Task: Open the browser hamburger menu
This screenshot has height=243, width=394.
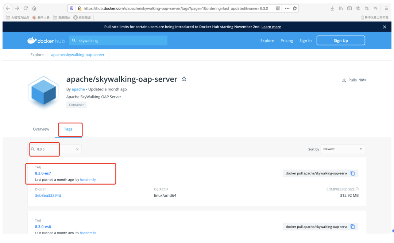Action: click(x=386, y=8)
